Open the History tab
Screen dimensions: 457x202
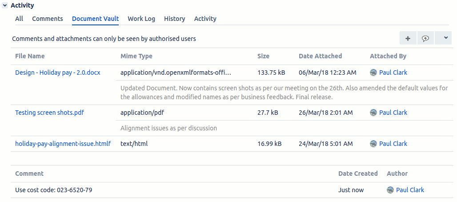(x=175, y=19)
